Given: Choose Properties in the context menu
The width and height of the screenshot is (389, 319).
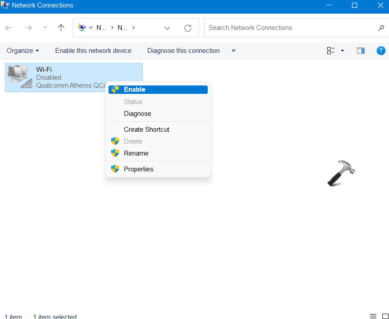Looking at the screenshot, I should 138,169.
